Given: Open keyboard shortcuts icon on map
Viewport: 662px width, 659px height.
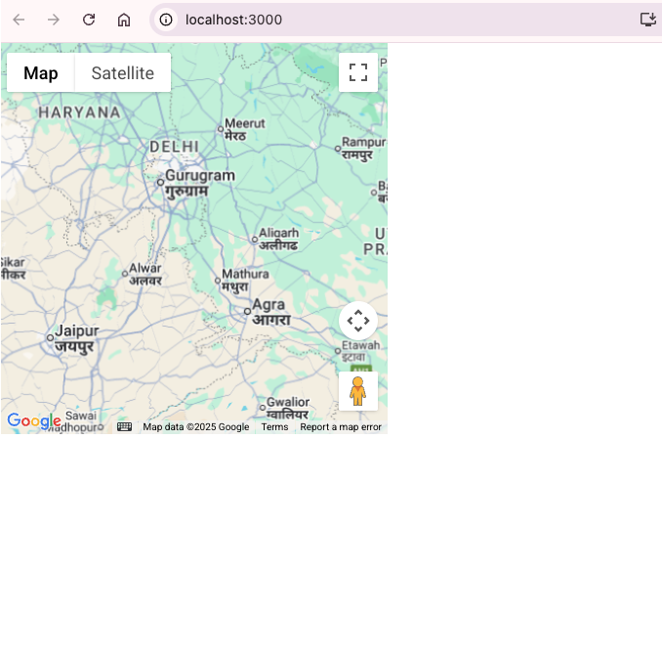Looking at the screenshot, I should point(124,427).
